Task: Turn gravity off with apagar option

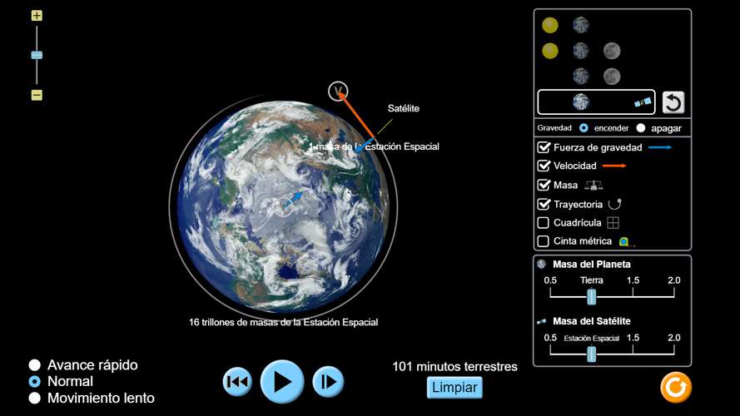Action: (x=641, y=128)
